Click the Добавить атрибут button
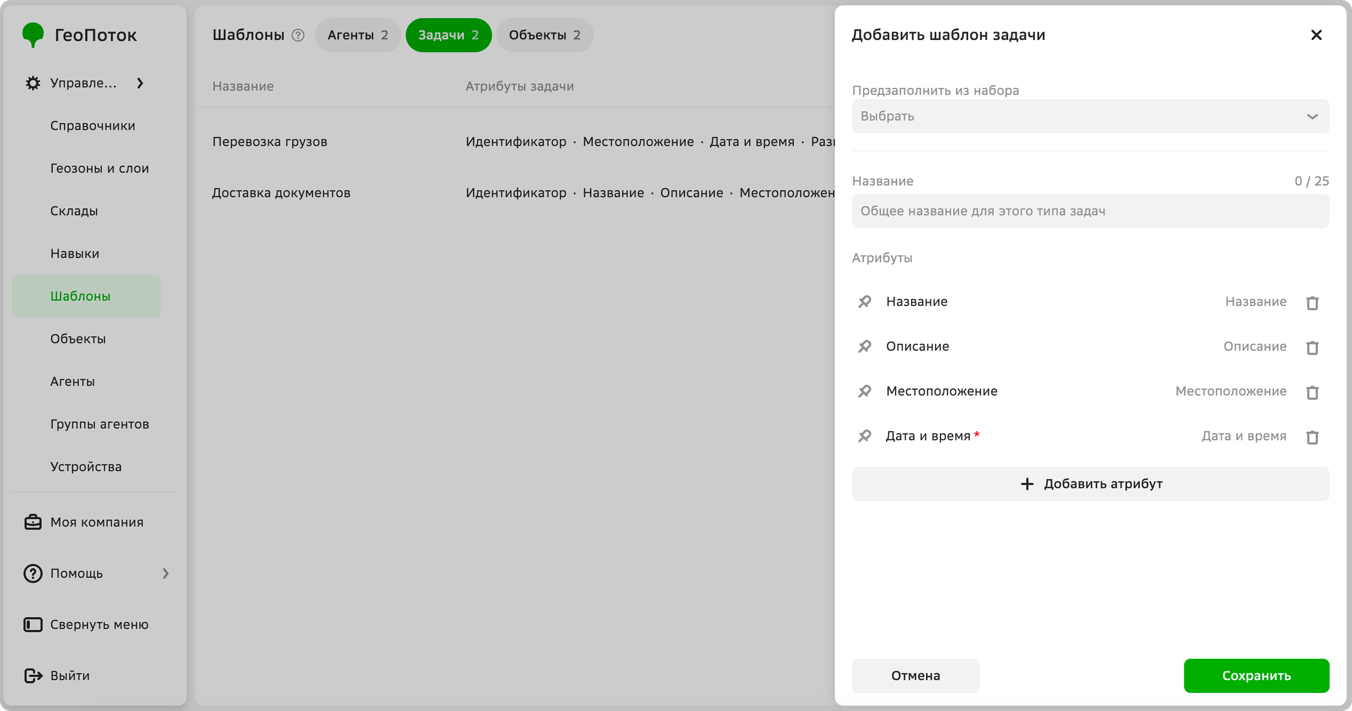This screenshot has height=711, width=1352. pyautogui.click(x=1090, y=484)
